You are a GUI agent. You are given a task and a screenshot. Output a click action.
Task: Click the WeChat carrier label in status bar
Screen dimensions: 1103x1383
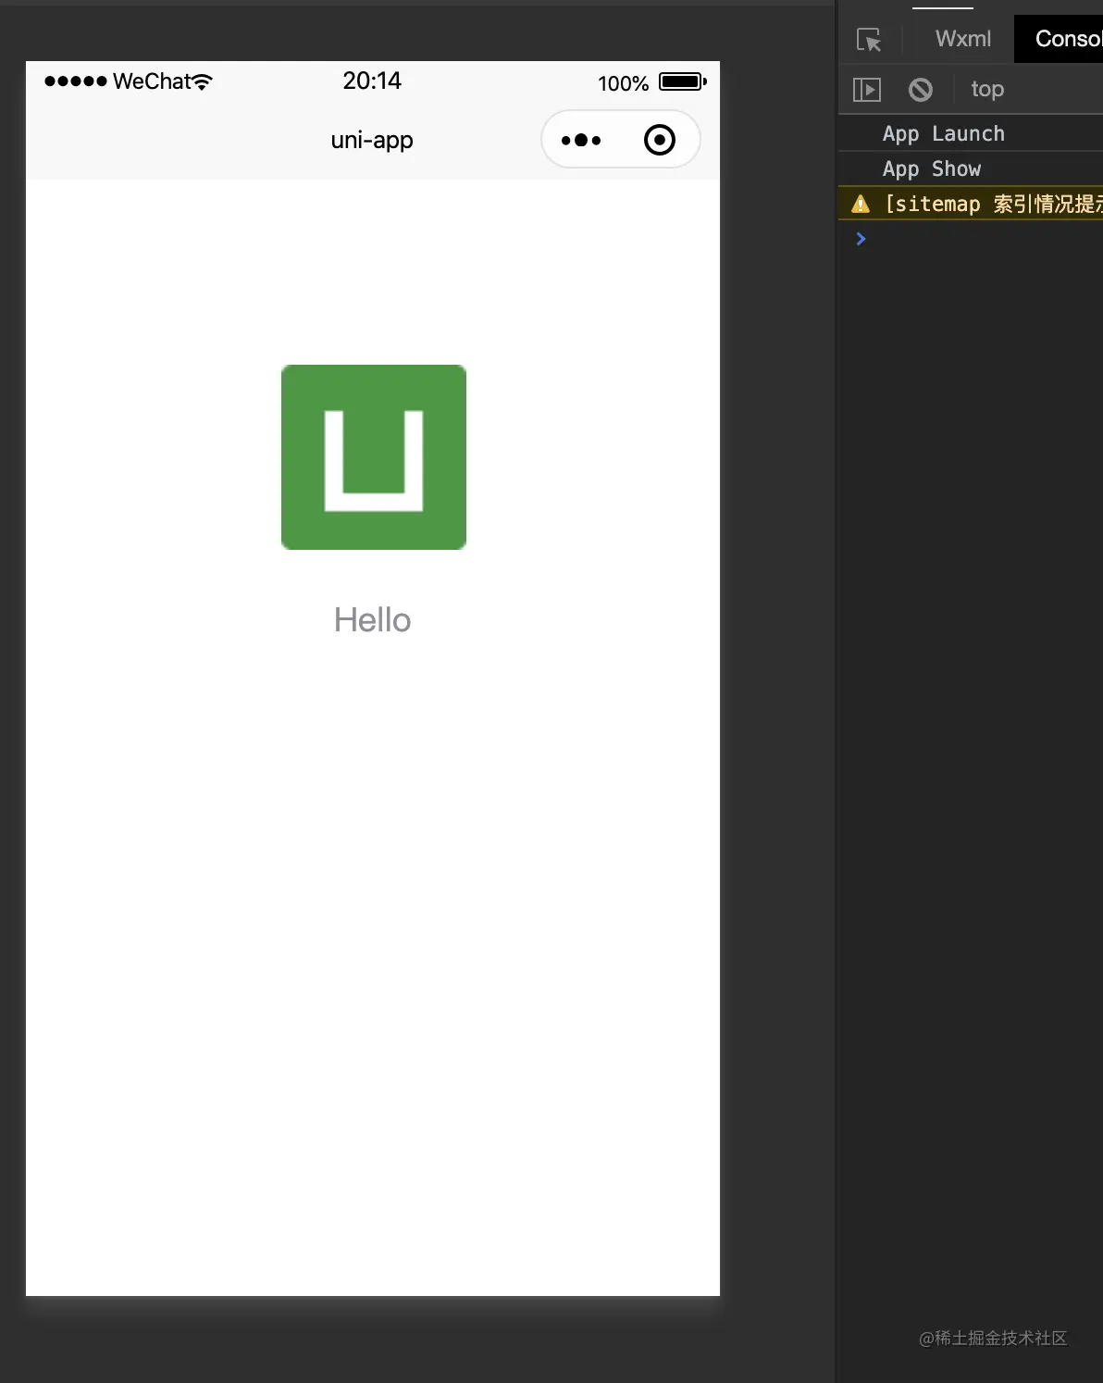click(152, 81)
